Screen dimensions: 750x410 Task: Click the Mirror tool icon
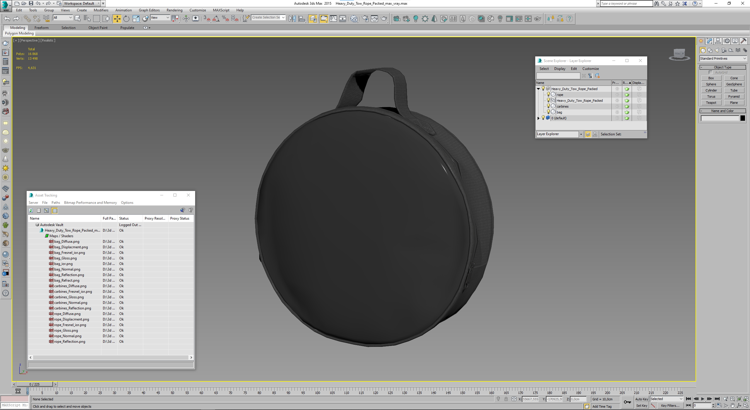[x=292, y=19]
